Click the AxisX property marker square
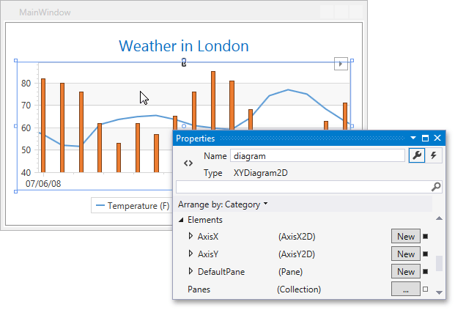Viewport: 455px width, 310px height. (x=426, y=236)
